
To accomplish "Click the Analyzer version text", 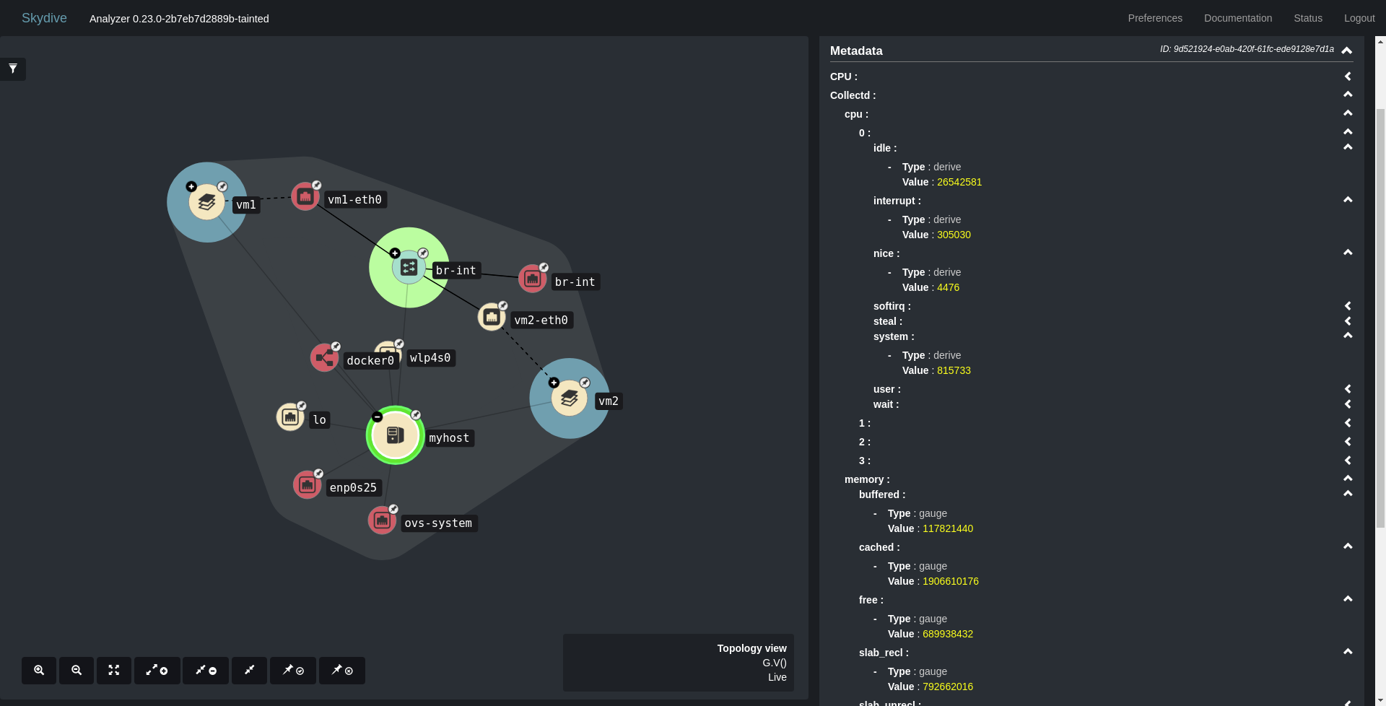I will 179,19.
